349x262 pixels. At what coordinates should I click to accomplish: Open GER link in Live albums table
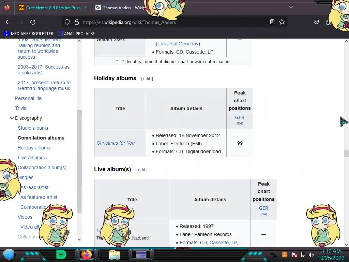pos(263,208)
